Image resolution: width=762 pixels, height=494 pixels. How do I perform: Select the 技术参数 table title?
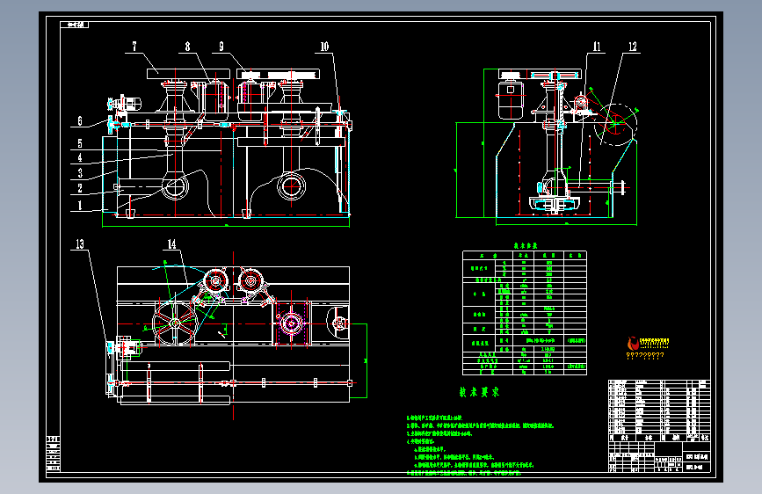click(526, 246)
